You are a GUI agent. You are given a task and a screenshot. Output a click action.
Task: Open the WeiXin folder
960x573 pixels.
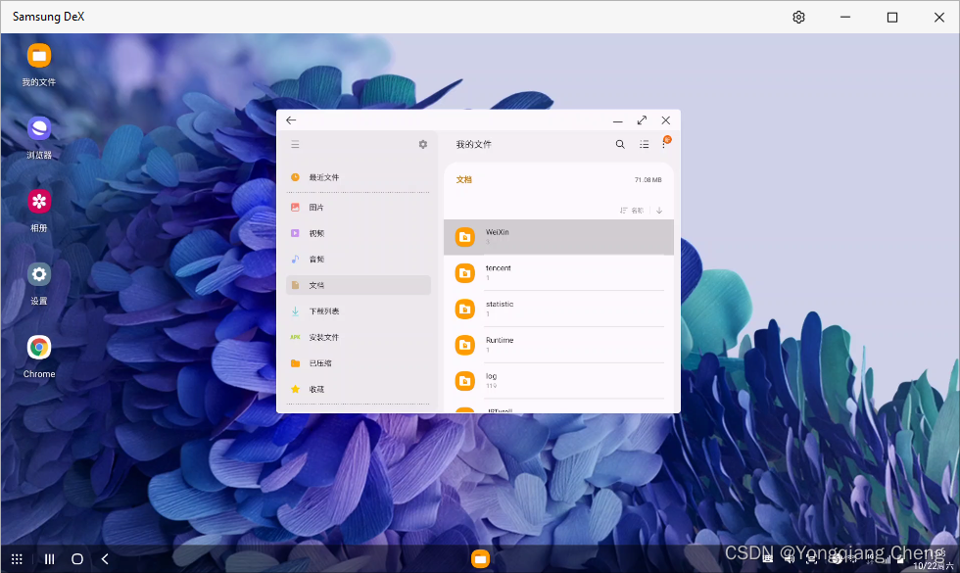558,237
